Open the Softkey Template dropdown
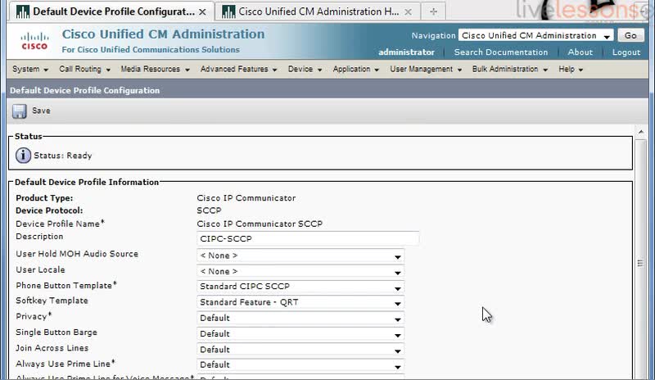The image size is (655, 380). tap(300, 302)
